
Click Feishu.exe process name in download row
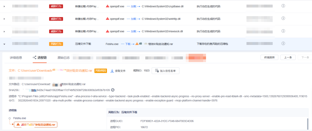click(x=112, y=44)
